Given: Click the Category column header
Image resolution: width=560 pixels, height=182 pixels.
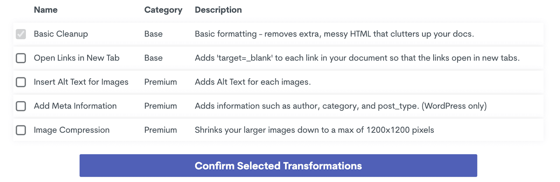Looking at the screenshot, I should click(x=163, y=10).
